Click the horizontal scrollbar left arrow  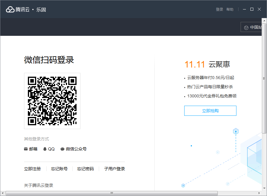[3, 193]
